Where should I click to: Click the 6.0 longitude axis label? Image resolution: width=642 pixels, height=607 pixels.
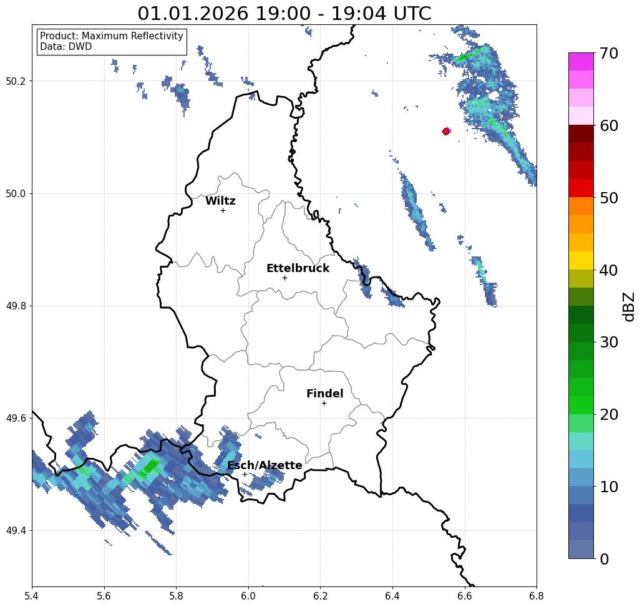pyautogui.click(x=248, y=596)
